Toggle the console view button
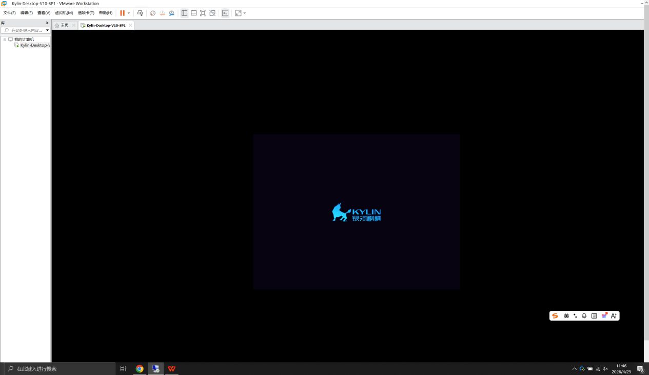 pyautogui.click(x=225, y=13)
